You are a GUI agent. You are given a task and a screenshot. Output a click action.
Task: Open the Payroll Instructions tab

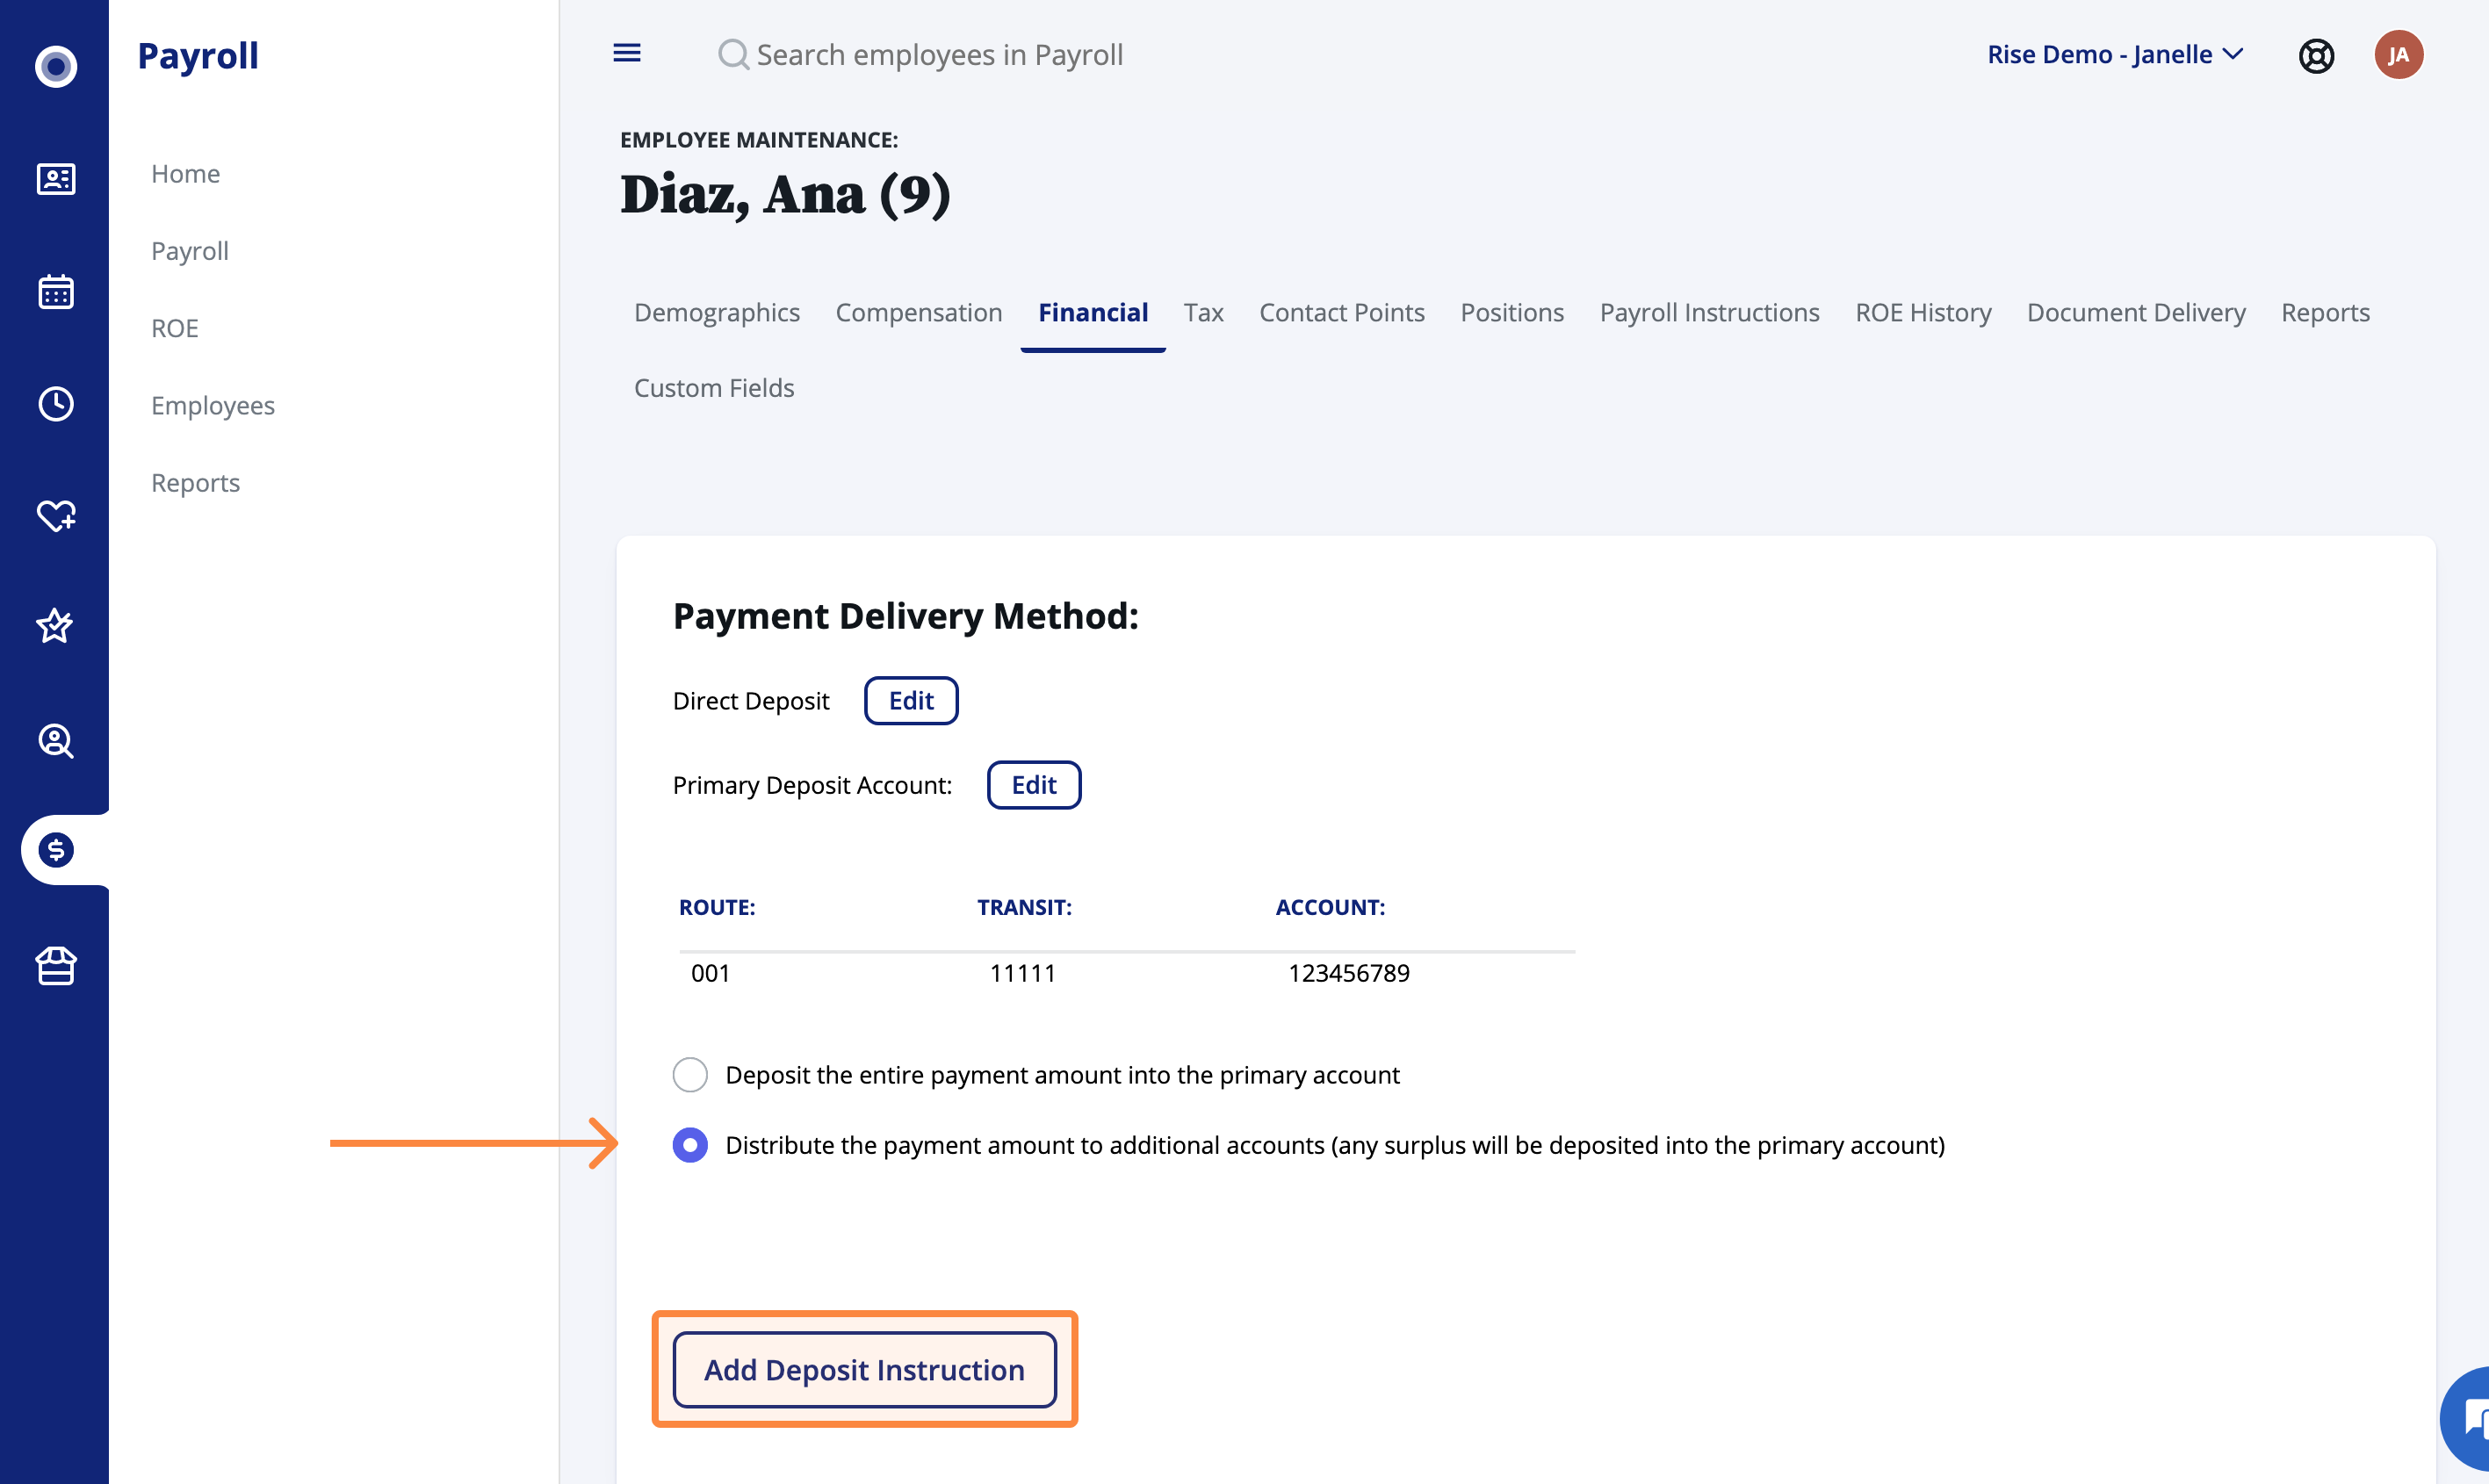pos(1710,312)
